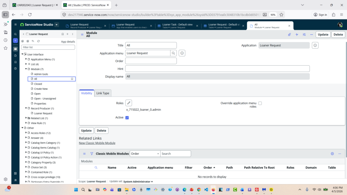The width and height of the screenshot is (347, 195).
Task: Click the attachment paperclip icon in form header
Action: (289, 35)
